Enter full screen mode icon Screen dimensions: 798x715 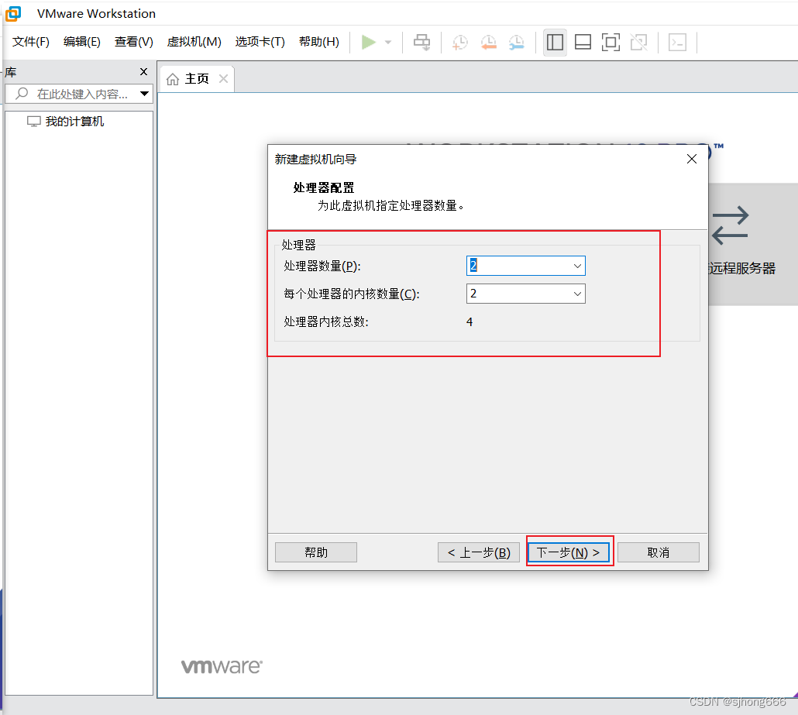pos(611,43)
